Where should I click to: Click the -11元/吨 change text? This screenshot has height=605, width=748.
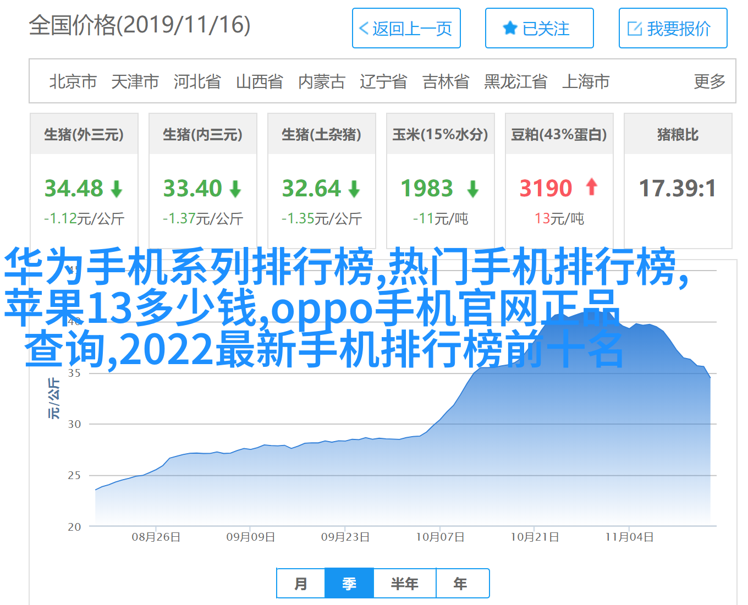(441, 219)
